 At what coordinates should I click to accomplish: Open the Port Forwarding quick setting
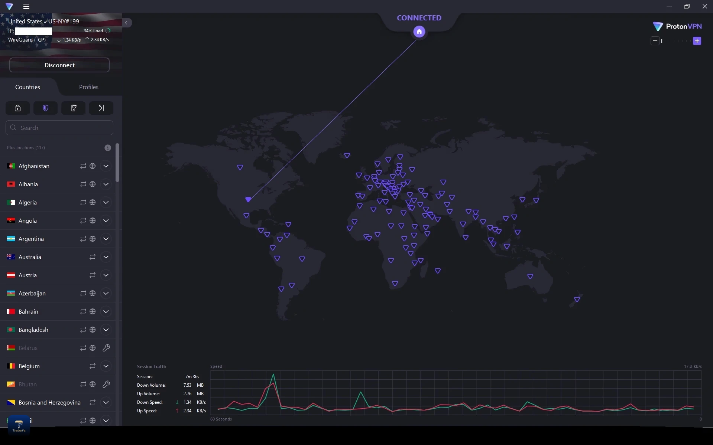coord(101,108)
